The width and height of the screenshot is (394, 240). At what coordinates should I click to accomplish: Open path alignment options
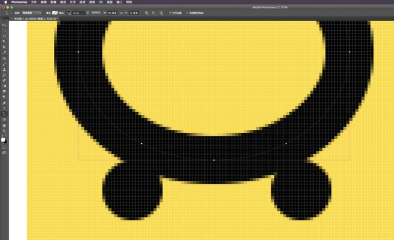[154, 13]
